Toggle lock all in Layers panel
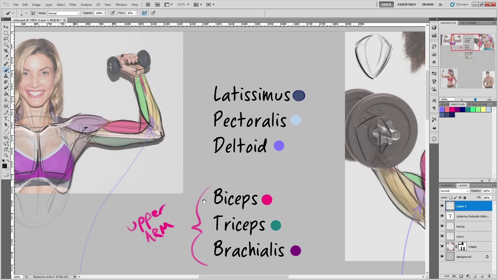The width and height of the screenshot is (498, 280). (x=465, y=198)
